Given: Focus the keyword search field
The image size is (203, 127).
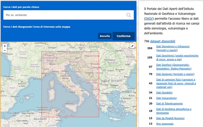Looking at the screenshot, I should point(68,15).
